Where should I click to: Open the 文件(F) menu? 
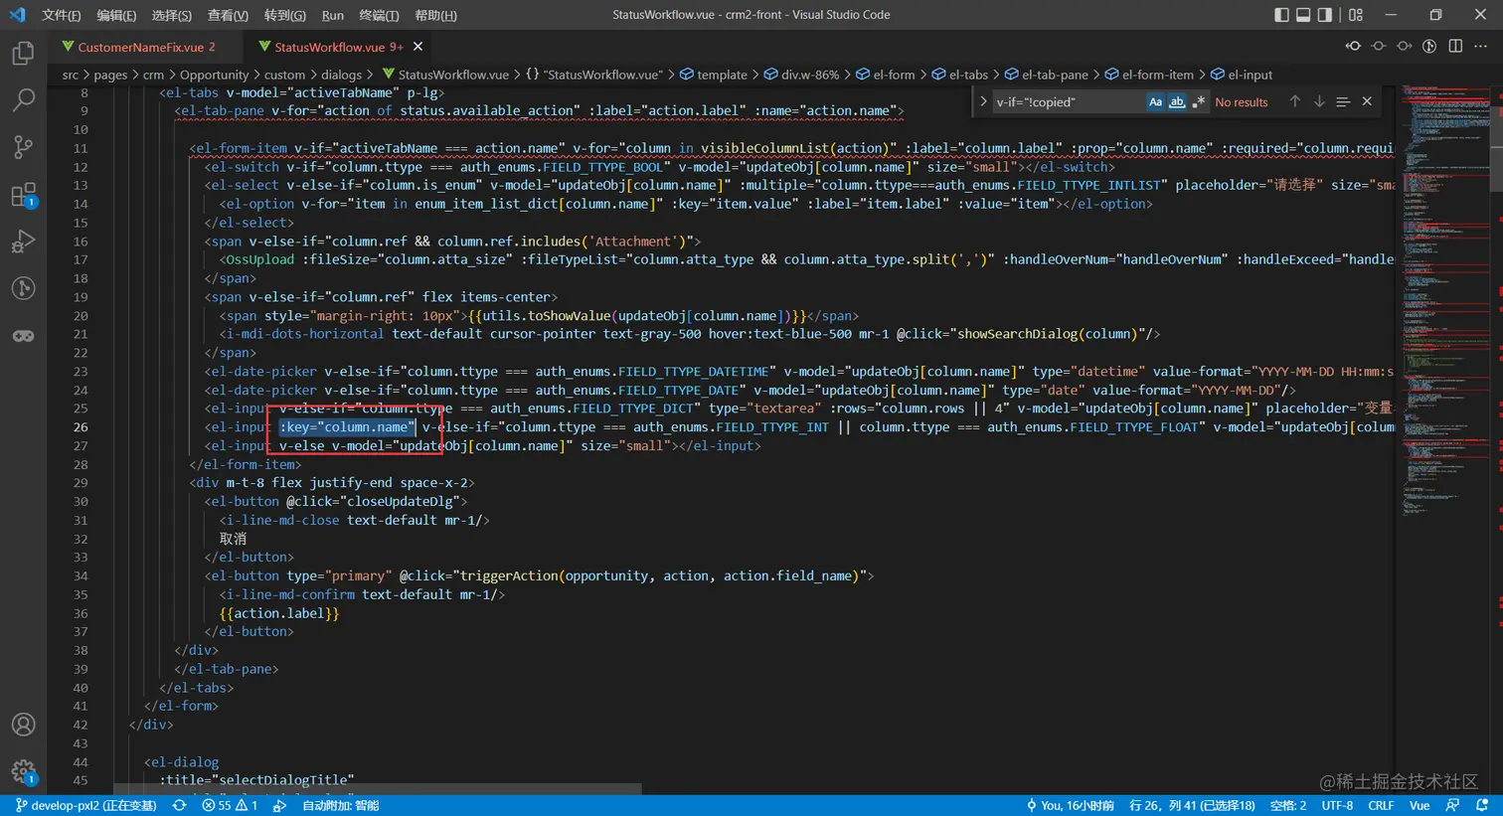tap(62, 15)
